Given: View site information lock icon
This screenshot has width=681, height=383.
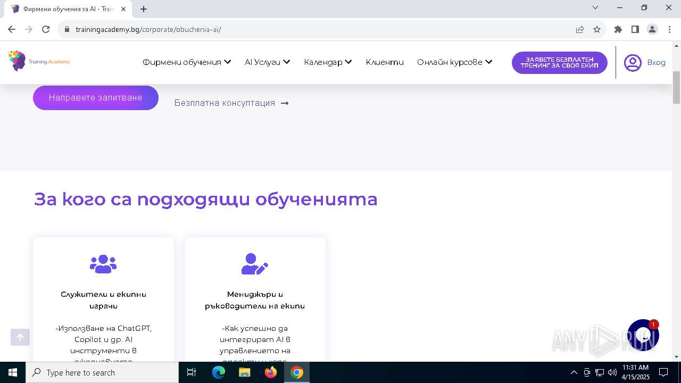Looking at the screenshot, I should [x=67, y=29].
